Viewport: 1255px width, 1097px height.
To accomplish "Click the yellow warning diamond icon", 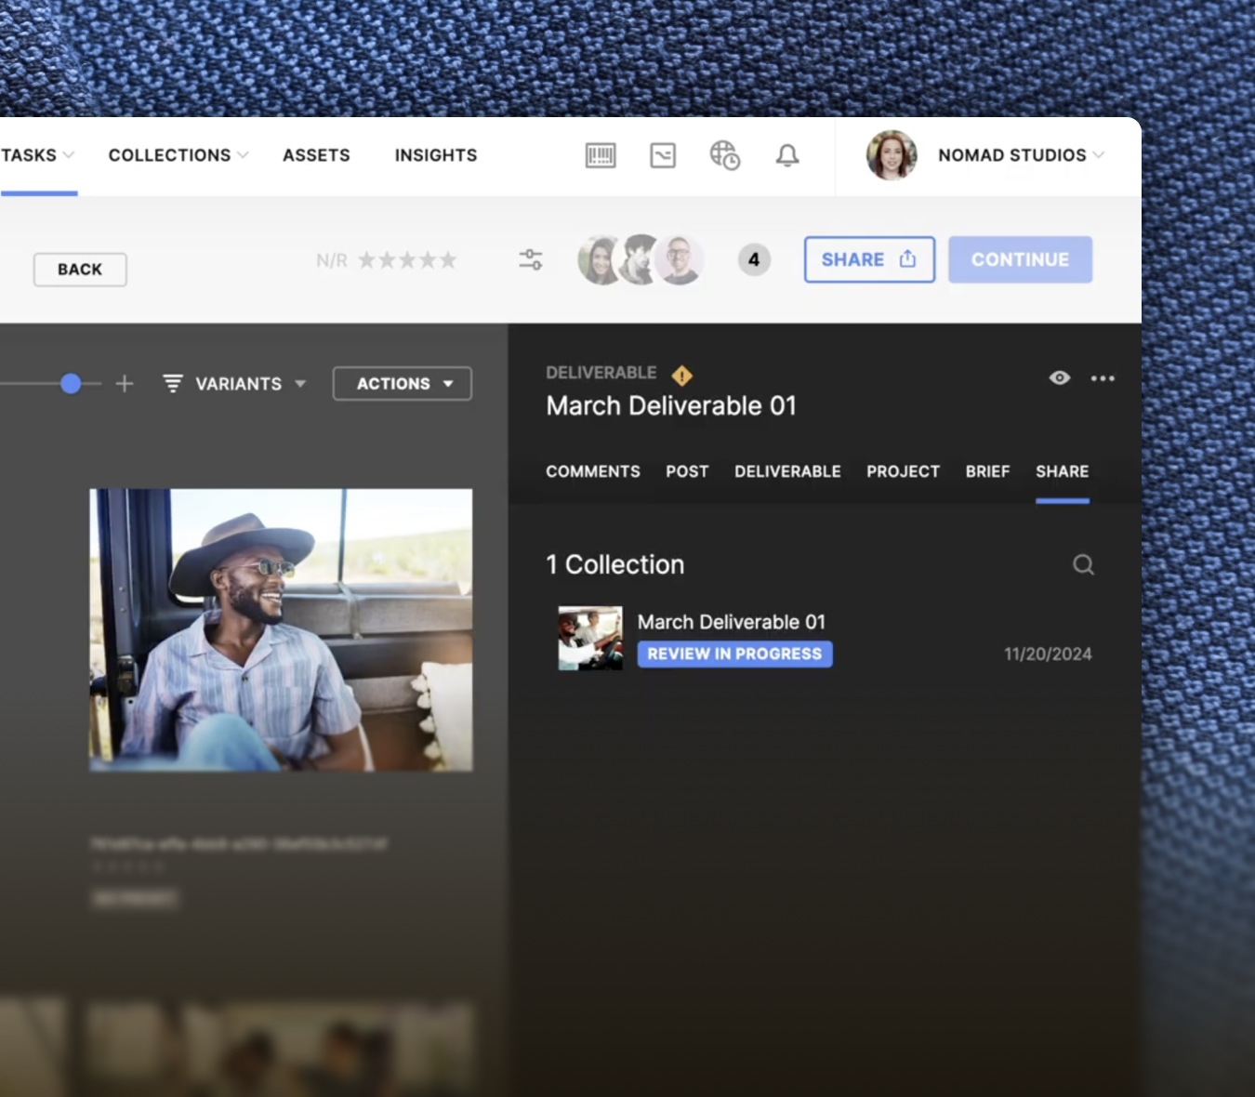I will point(682,376).
